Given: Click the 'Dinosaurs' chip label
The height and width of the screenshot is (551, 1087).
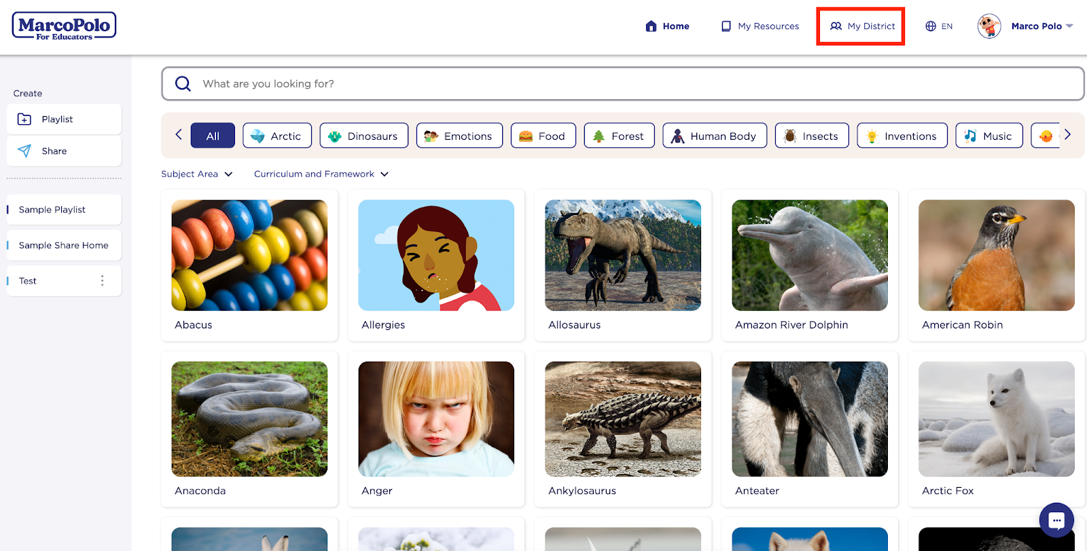Looking at the screenshot, I should 372,136.
